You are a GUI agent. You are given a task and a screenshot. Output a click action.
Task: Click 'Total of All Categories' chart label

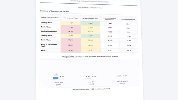pyautogui.click(x=122, y=81)
